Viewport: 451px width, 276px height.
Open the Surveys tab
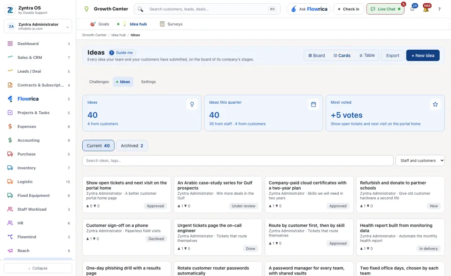pos(171,24)
